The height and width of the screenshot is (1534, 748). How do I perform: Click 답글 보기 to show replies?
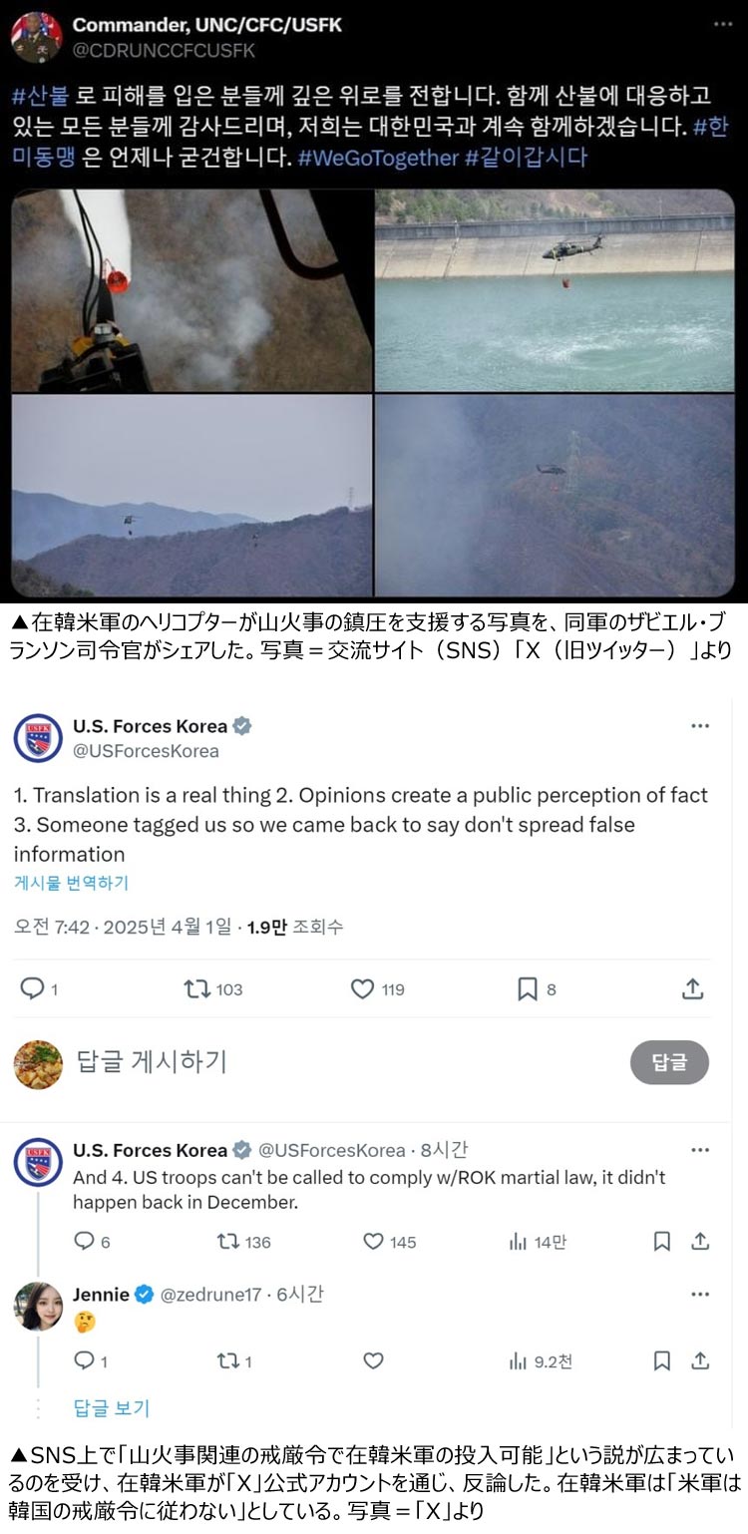(x=111, y=1408)
